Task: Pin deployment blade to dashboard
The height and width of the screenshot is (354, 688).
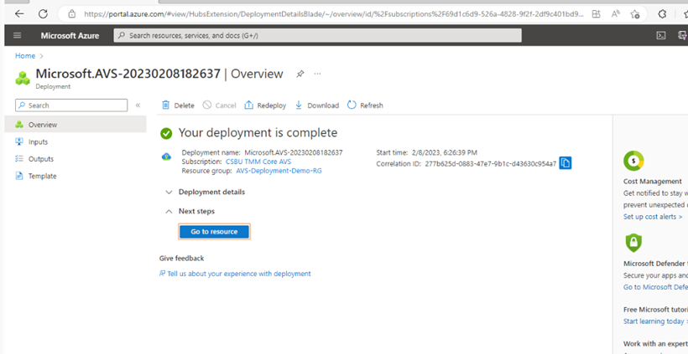Action: tap(300, 74)
